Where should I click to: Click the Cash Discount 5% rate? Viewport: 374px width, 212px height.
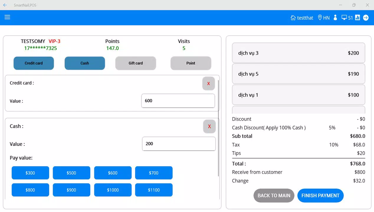click(332, 128)
